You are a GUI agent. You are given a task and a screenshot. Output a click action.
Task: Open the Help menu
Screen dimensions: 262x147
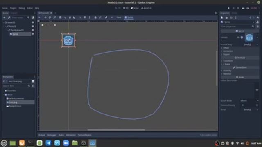click(x=37, y=8)
